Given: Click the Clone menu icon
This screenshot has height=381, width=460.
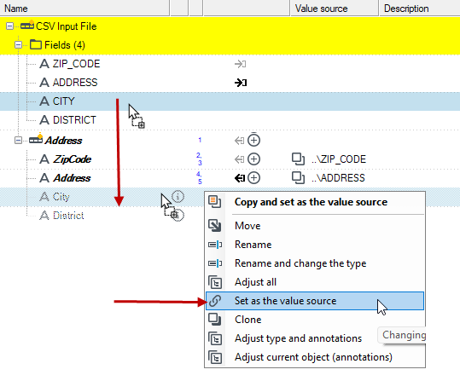Looking at the screenshot, I should click(215, 320).
